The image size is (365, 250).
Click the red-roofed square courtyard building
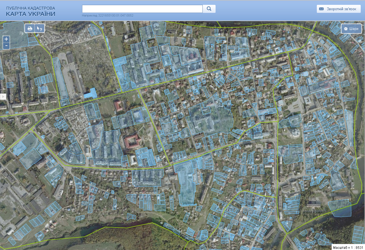132,141
